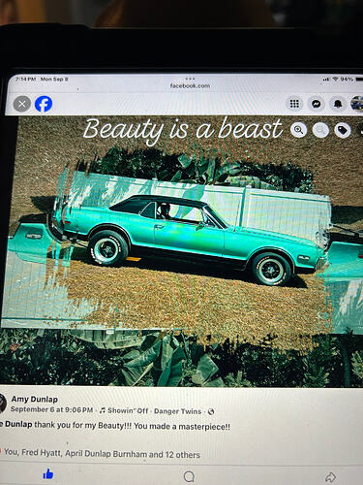View public audience globe icon
363x485 pixels.
coord(211,411)
